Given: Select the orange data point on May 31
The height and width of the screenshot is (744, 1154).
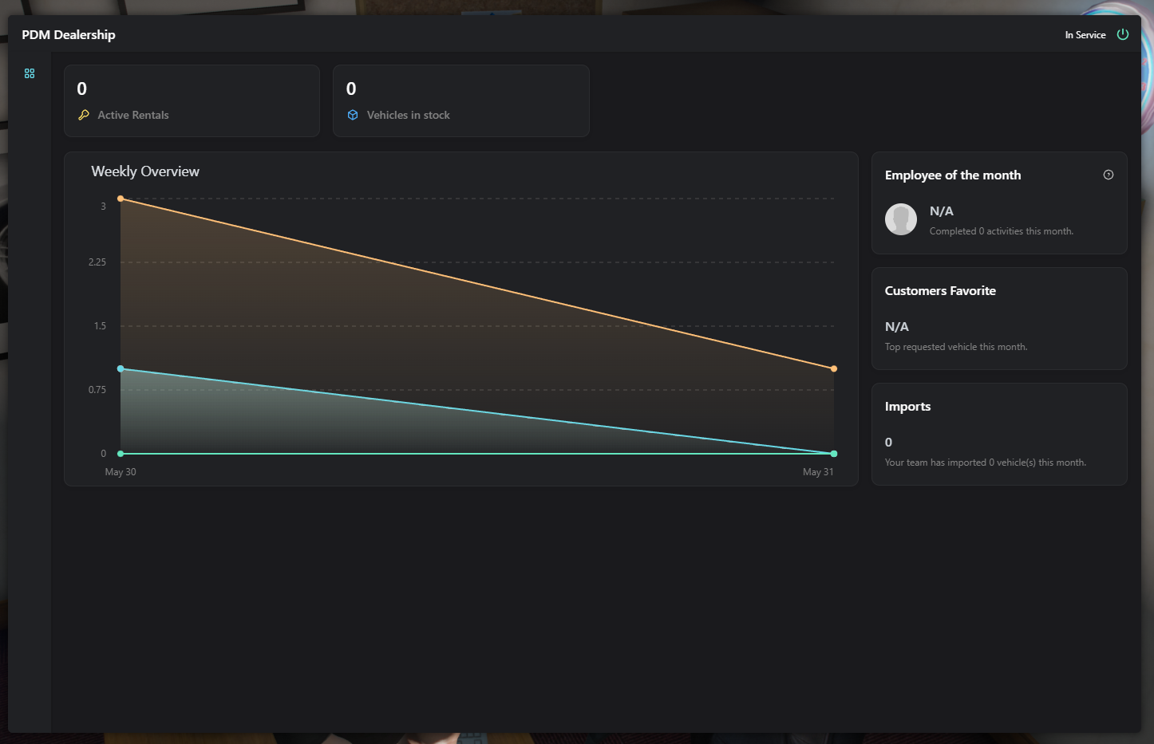Looking at the screenshot, I should pyautogui.click(x=834, y=368).
